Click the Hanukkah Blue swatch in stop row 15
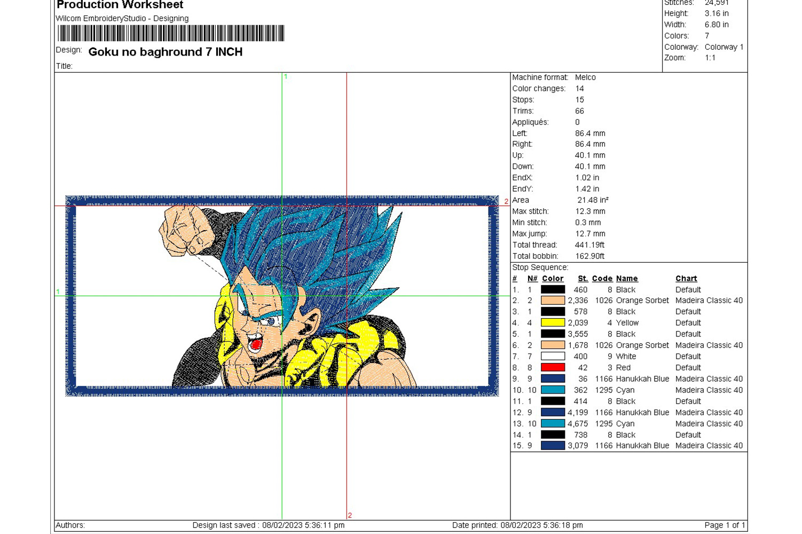 [x=553, y=446]
